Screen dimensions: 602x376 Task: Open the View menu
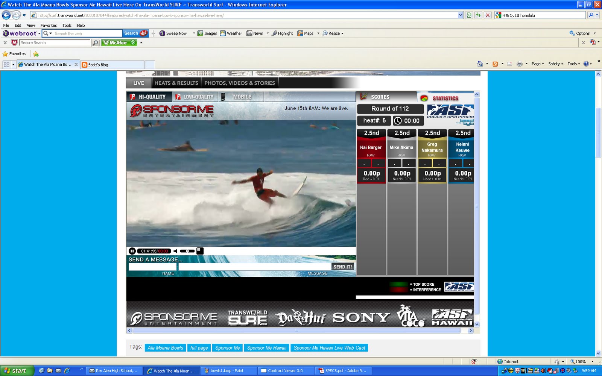[31, 25]
